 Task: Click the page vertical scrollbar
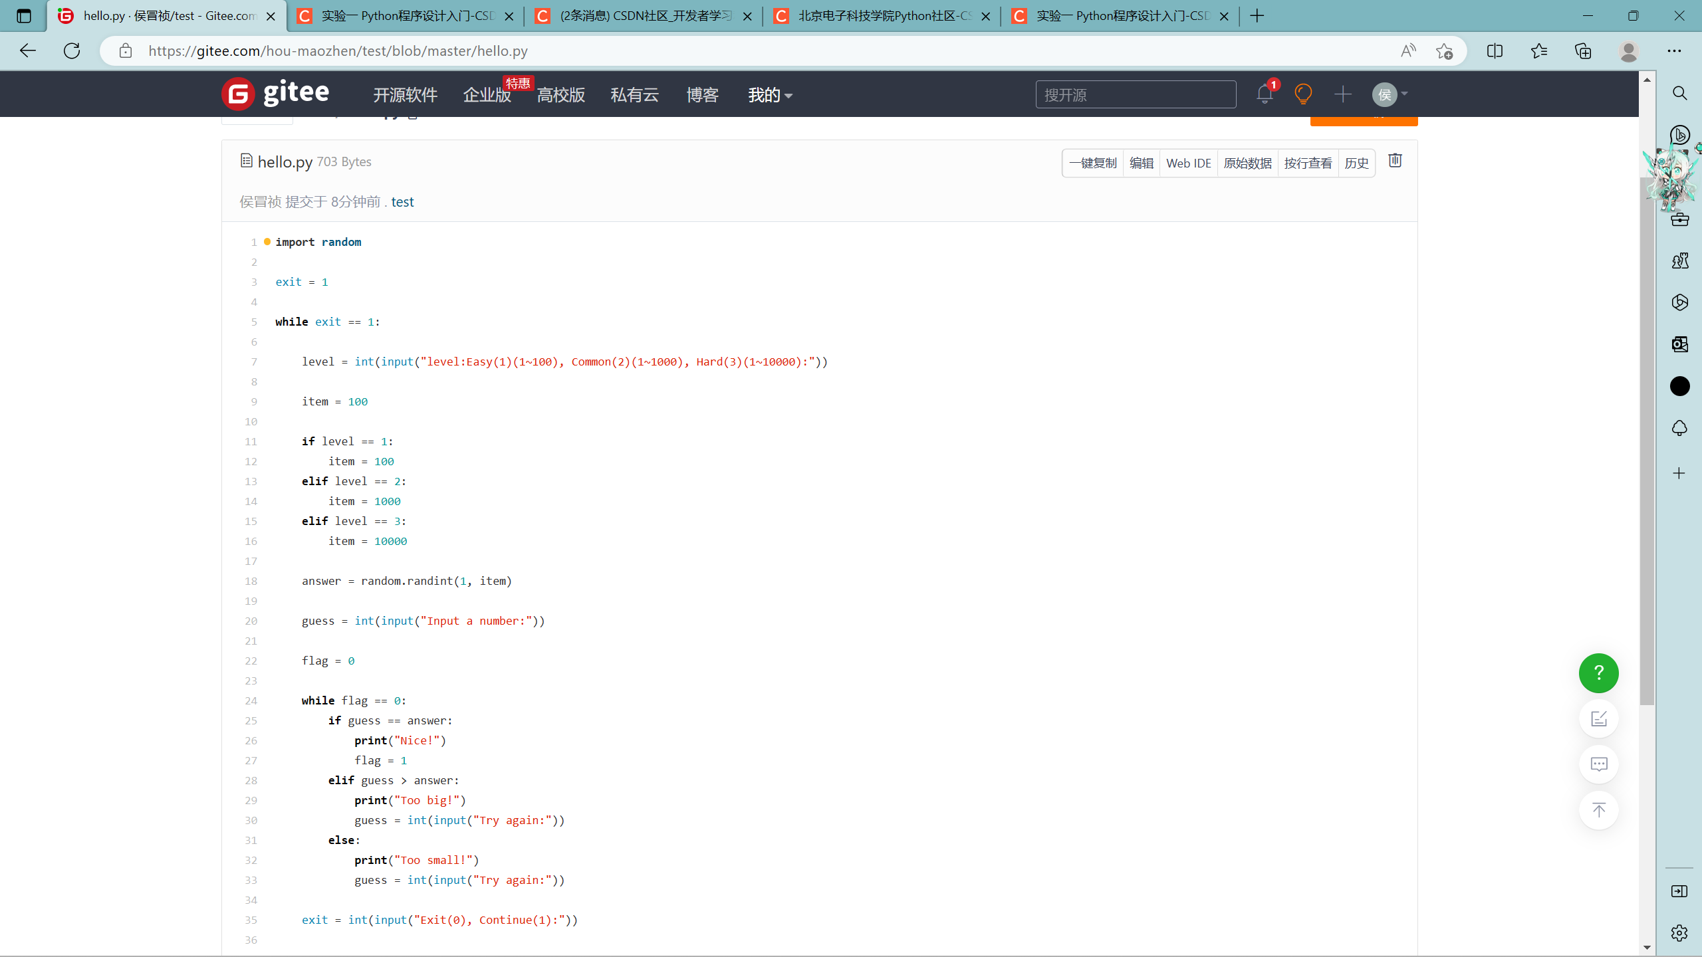click(x=1647, y=439)
